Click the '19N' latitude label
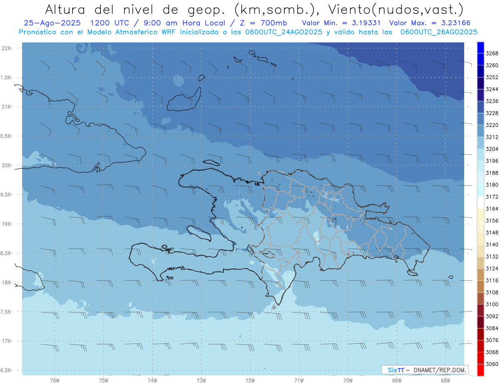This screenshot has height=386, width=500. click(6, 224)
